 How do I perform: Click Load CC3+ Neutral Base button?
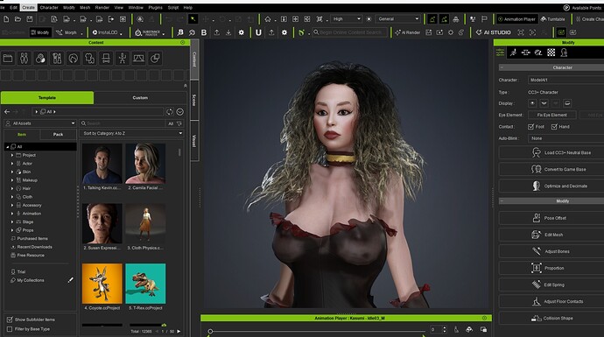click(x=551, y=152)
